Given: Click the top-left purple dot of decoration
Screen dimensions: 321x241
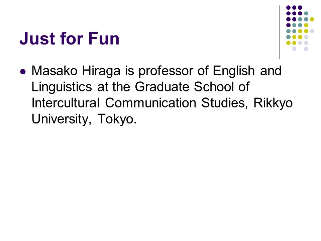Looking at the screenshot, I should pos(289,8).
